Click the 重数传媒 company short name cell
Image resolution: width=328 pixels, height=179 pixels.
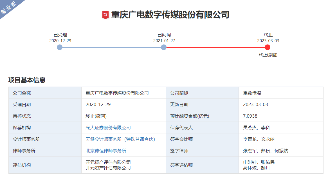(x=252, y=93)
